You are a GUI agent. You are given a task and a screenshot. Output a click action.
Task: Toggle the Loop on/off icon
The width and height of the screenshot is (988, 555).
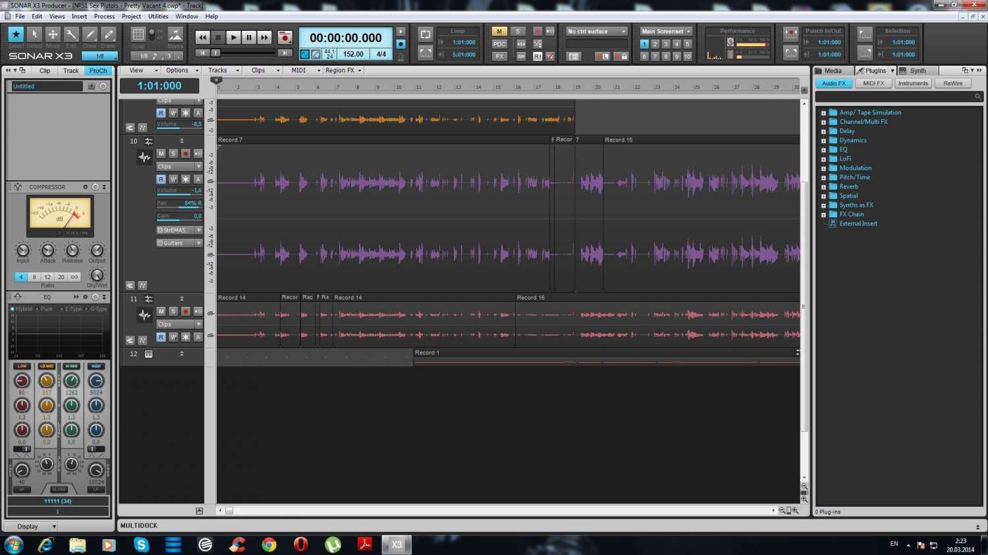pyautogui.click(x=425, y=34)
